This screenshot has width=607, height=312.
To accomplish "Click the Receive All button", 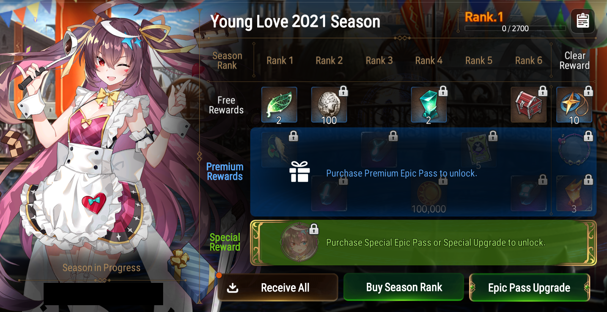I will click(278, 287).
